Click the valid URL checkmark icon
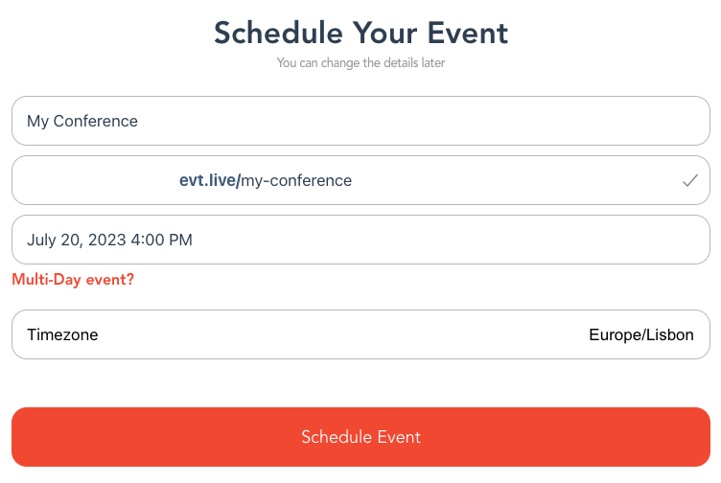The height and width of the screenshot is (483, 721). point(689,180)
